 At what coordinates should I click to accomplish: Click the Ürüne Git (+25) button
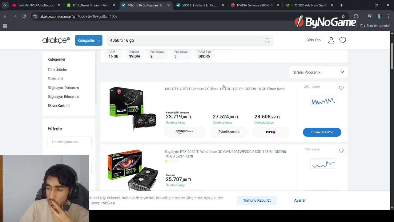coord(322,132)
